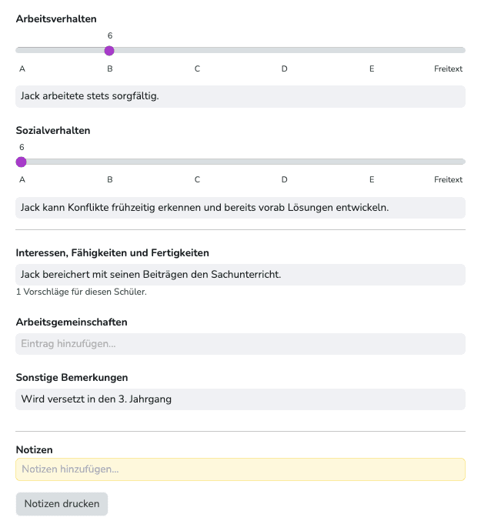
Task: Focus the yellow Notizen input field
Action: click(x=240, y=469)
